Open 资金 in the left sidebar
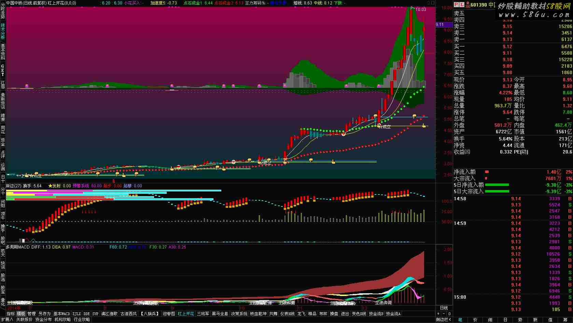Viewport: 573px width, 323px height. tap(3, 142)
